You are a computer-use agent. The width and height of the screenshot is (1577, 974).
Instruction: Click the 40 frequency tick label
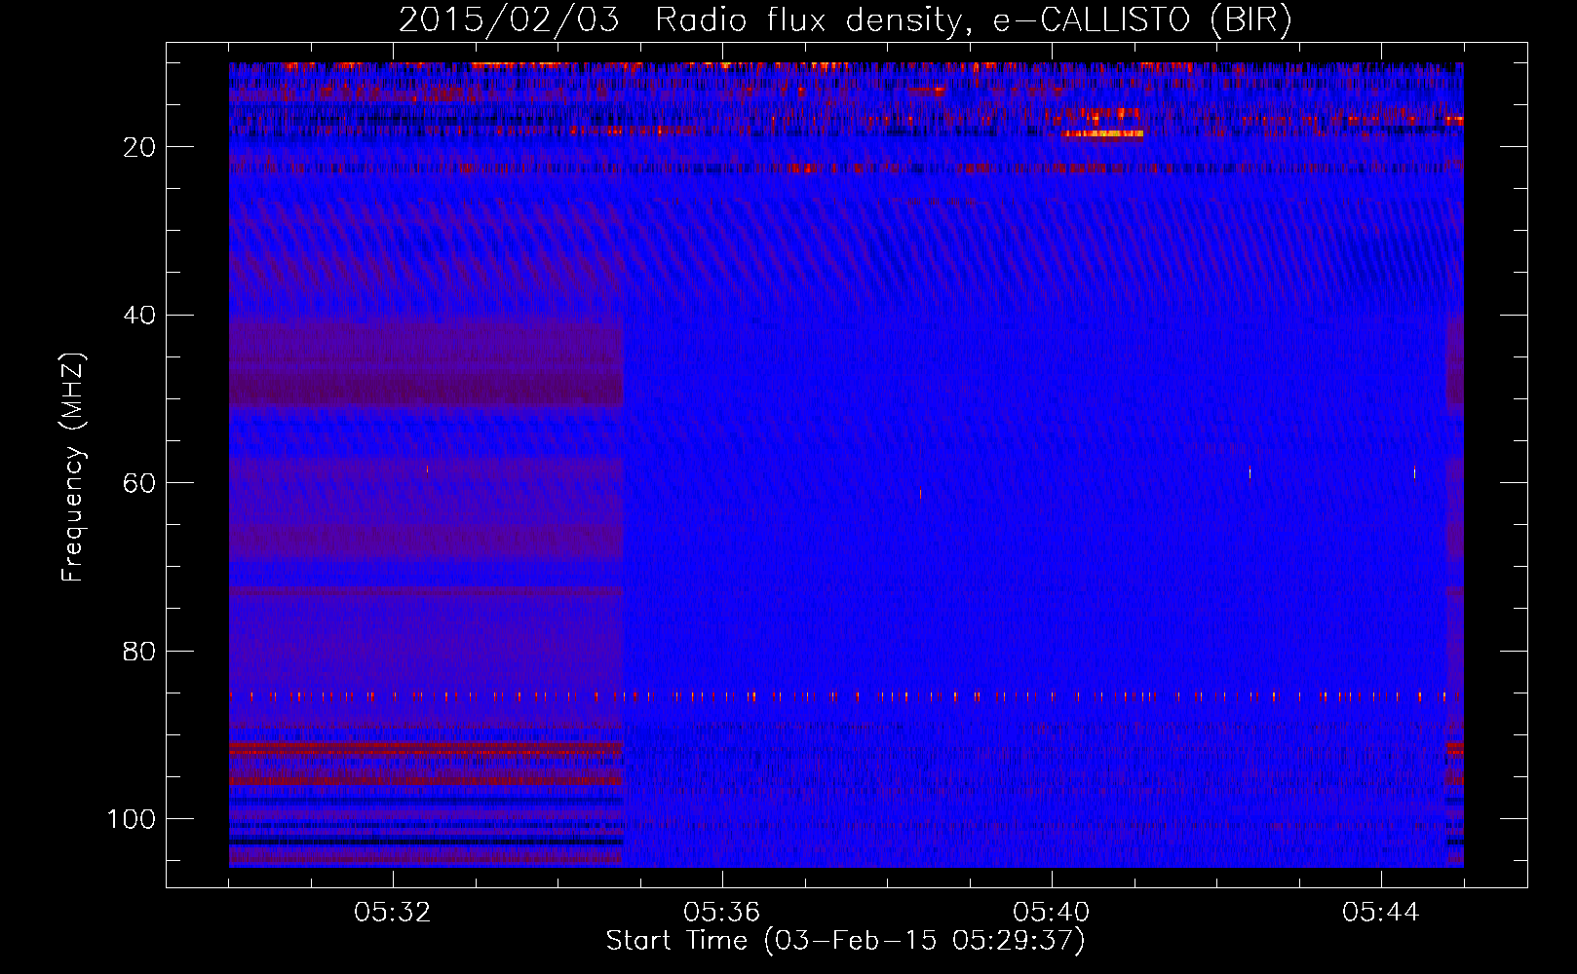[139, 316]
